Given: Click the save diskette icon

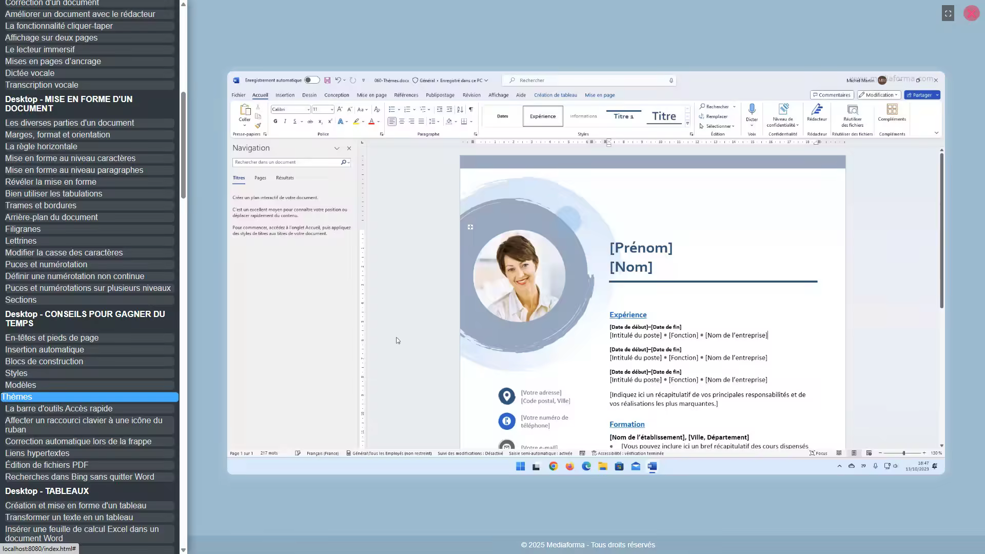Looking at the screenshot, I should coord(327,81).
